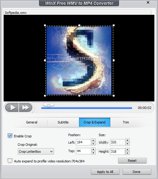Click the right-middle crop handle
This screenshot has width=158, height=179.
pyautogui.click(x=114, y=60)
